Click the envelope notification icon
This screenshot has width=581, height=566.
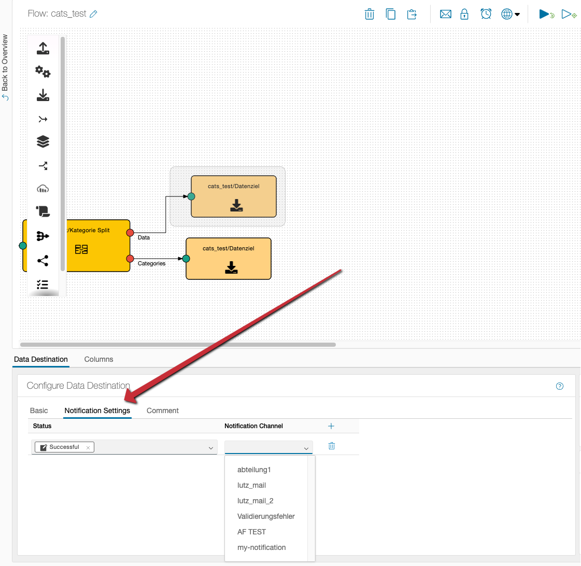(x=445, y=14)
